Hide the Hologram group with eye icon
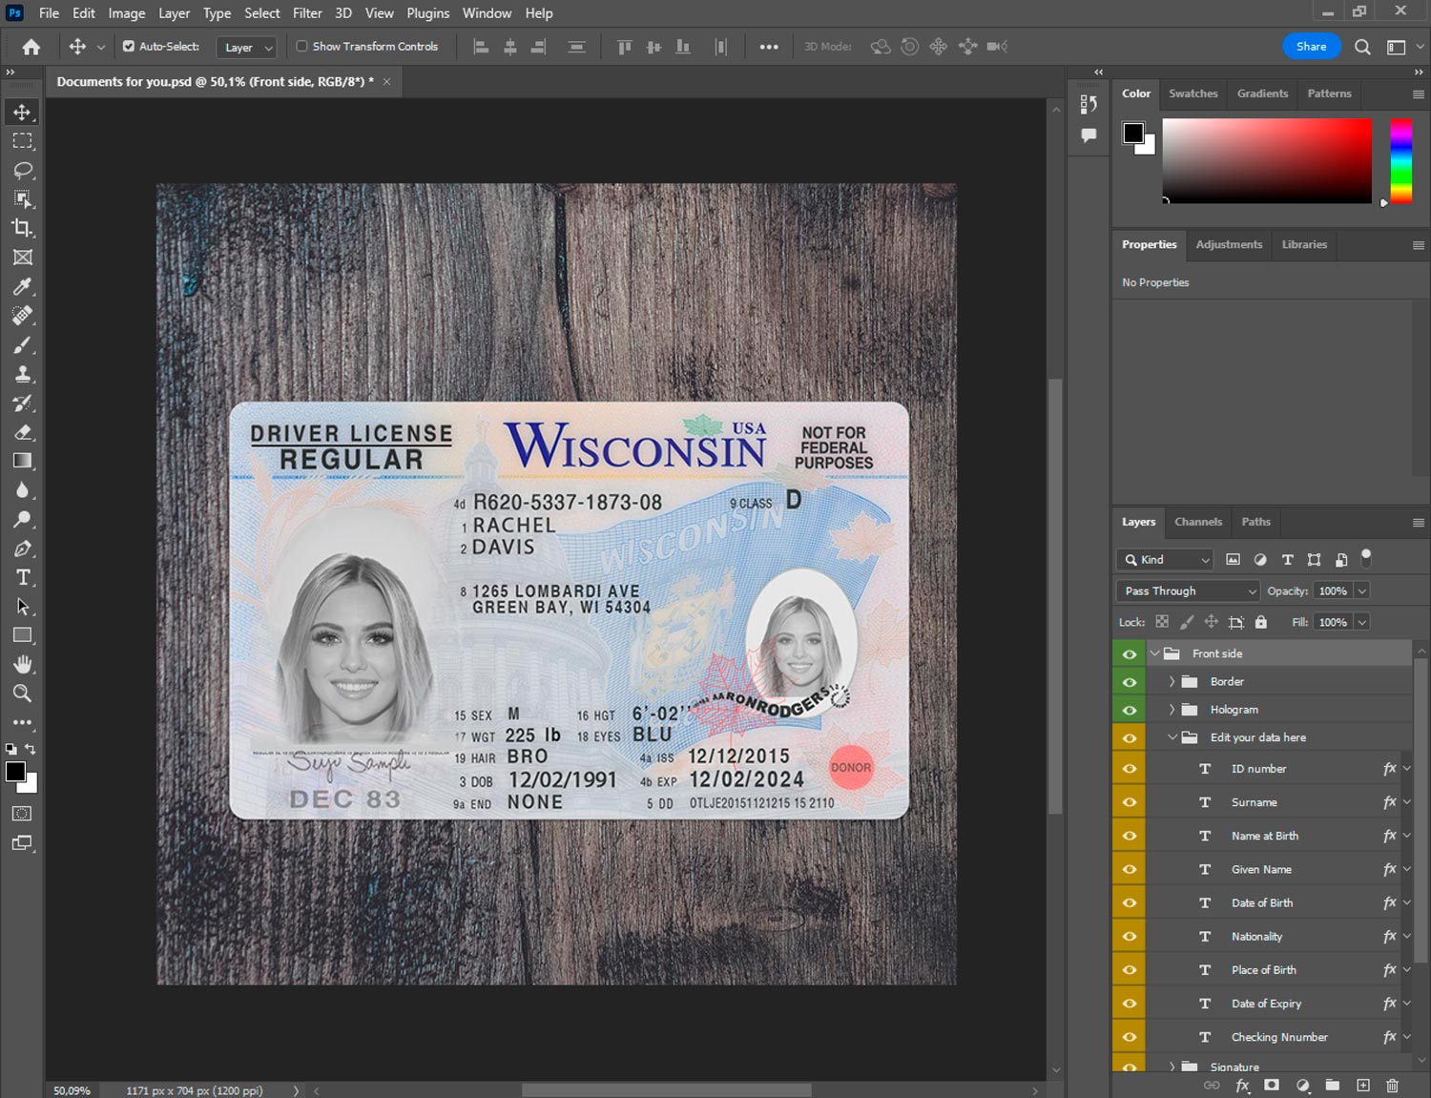Screen dimensions: 1431x1098 point(1130,710)
